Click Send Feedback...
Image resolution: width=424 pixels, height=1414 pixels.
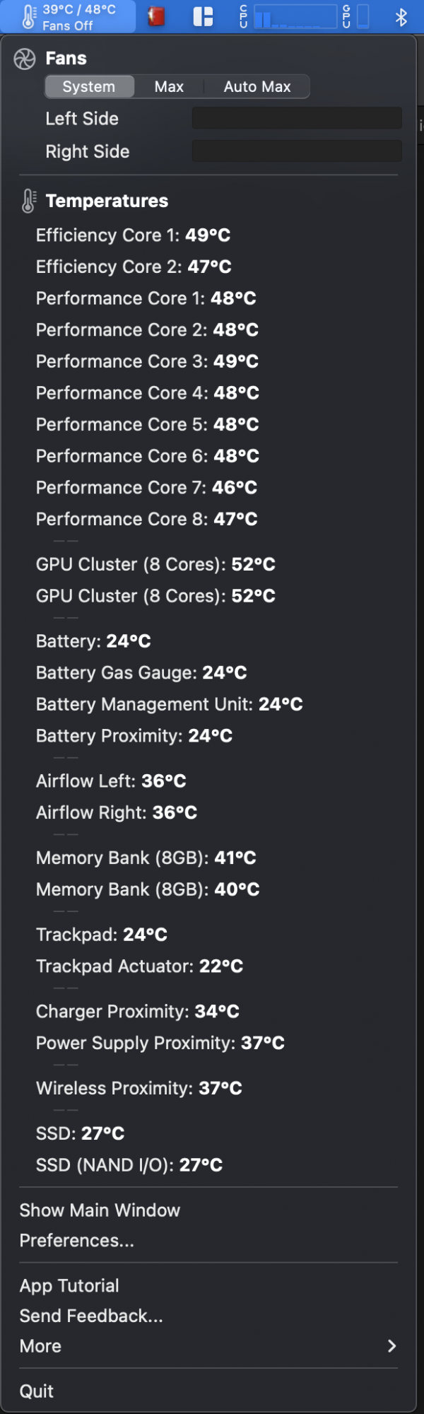(x=91, y=1316)
